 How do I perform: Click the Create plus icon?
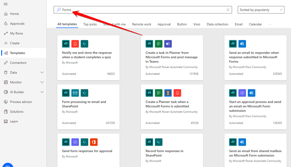(6, 43)
